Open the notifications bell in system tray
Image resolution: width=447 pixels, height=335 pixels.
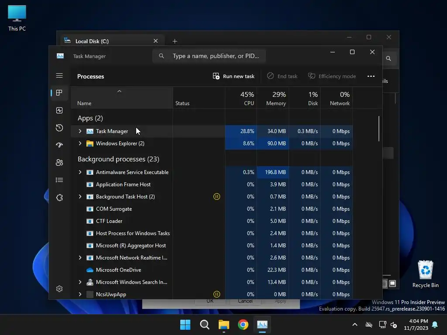[435, 325]
